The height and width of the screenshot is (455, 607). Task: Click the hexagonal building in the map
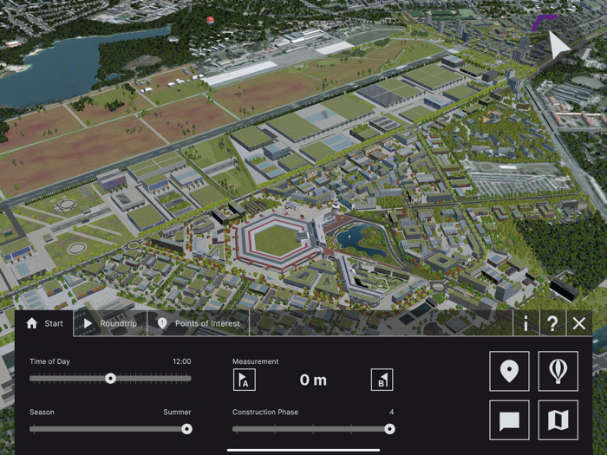277,242
